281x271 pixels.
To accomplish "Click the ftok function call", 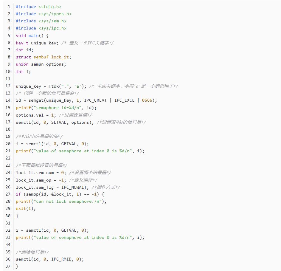I will point(54,86).
